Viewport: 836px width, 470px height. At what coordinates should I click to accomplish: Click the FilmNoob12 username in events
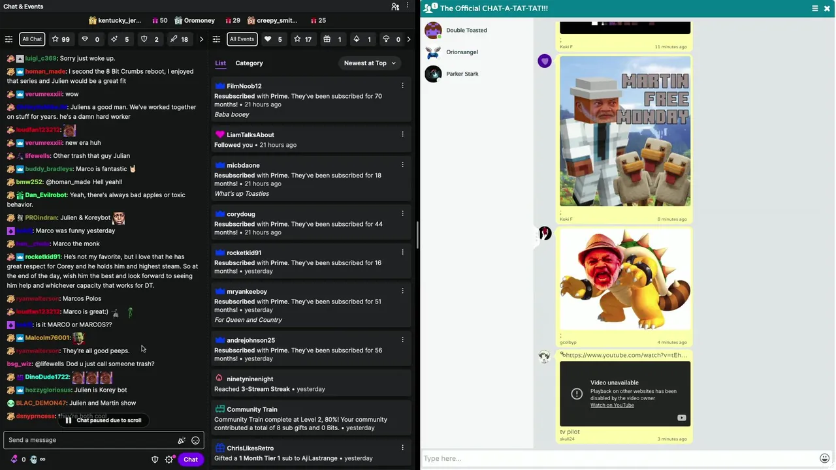tap(244, 86)
